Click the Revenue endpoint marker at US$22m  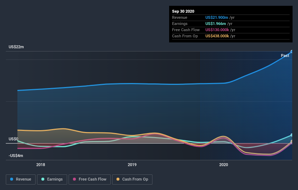tap(292, 51)
